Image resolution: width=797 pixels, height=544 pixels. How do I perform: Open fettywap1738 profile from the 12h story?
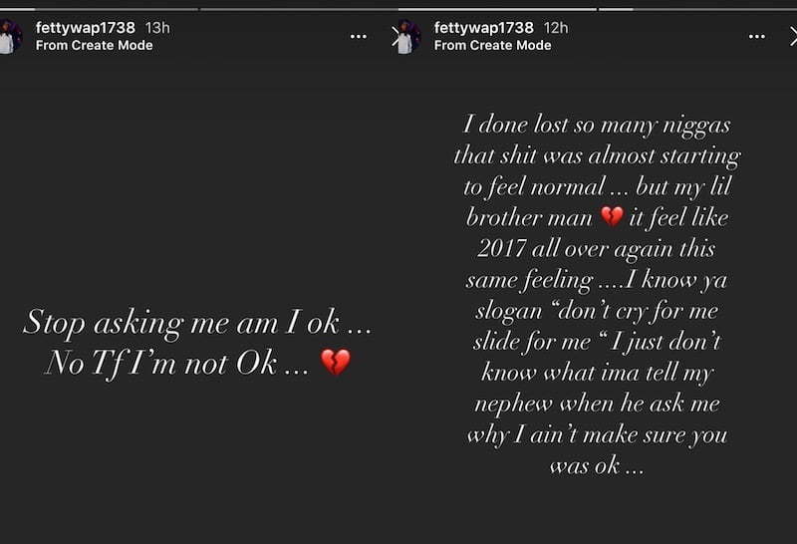click(484, 28)
